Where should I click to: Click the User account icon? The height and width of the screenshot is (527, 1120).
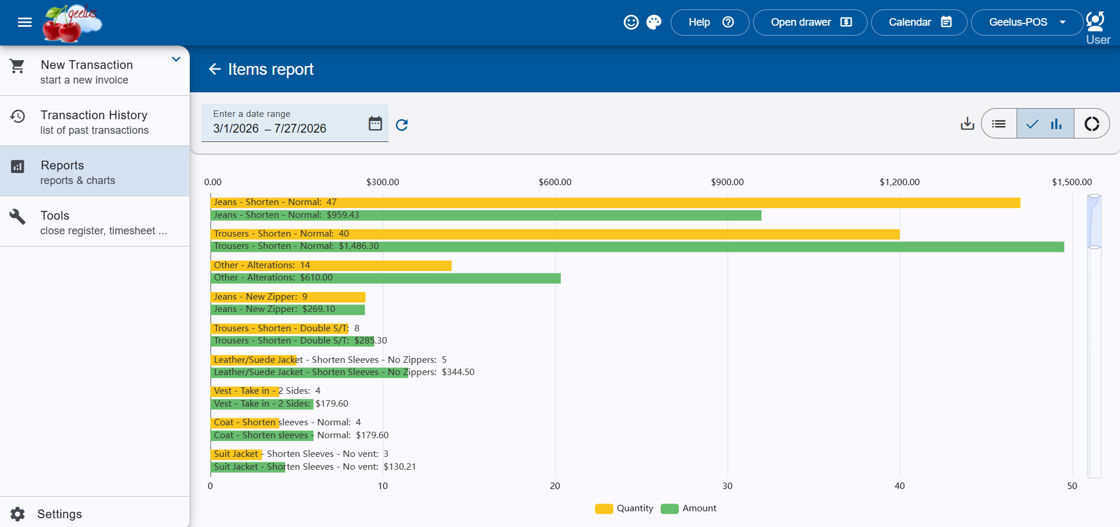1097,27
